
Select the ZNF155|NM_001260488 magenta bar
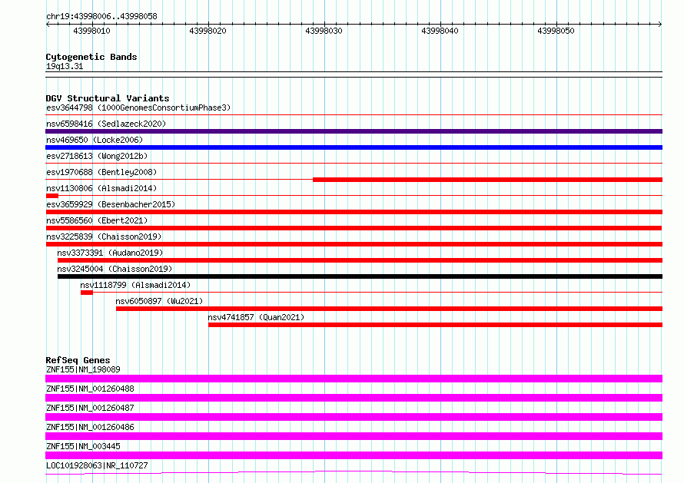point(354,398)
